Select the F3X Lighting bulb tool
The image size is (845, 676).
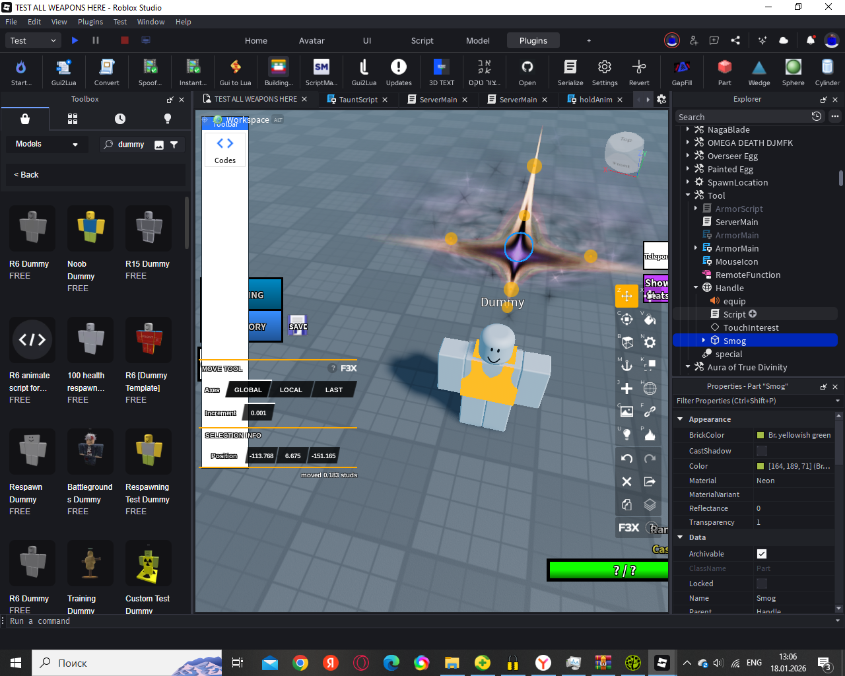point(626,435)
